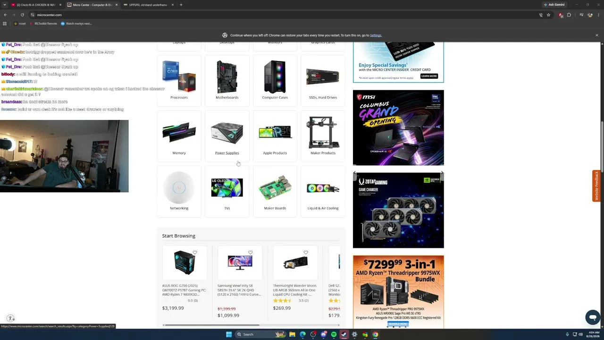The image size is (604, 340).
Task: Open SSDs, Hard Drives category
Action: [x=323, y=80]
